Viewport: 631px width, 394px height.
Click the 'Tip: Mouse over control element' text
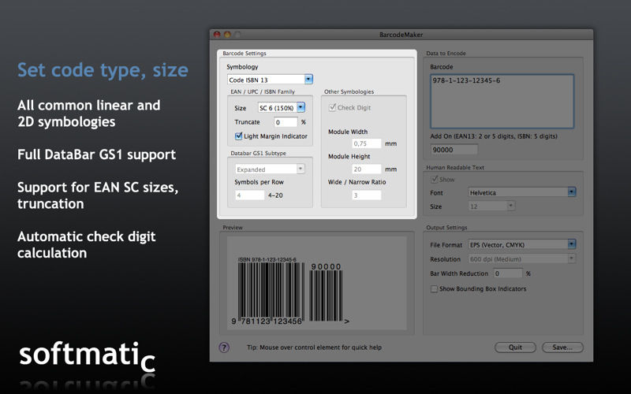pos(314,348)
